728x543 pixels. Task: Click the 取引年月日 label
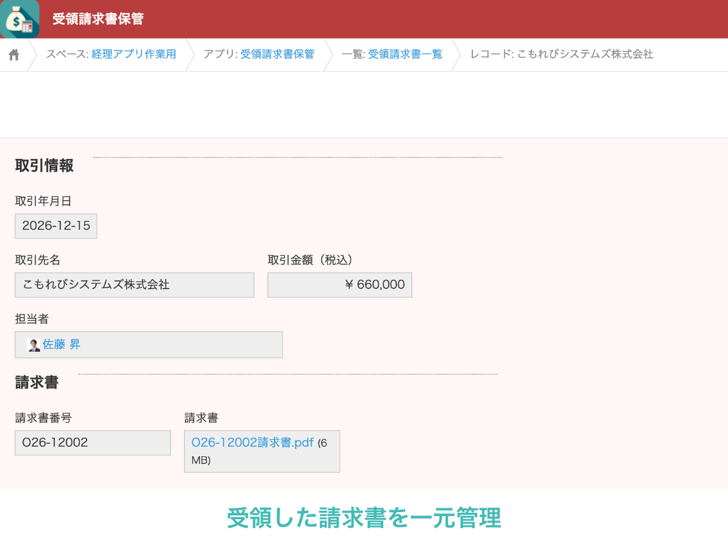(x=43, y=201)
